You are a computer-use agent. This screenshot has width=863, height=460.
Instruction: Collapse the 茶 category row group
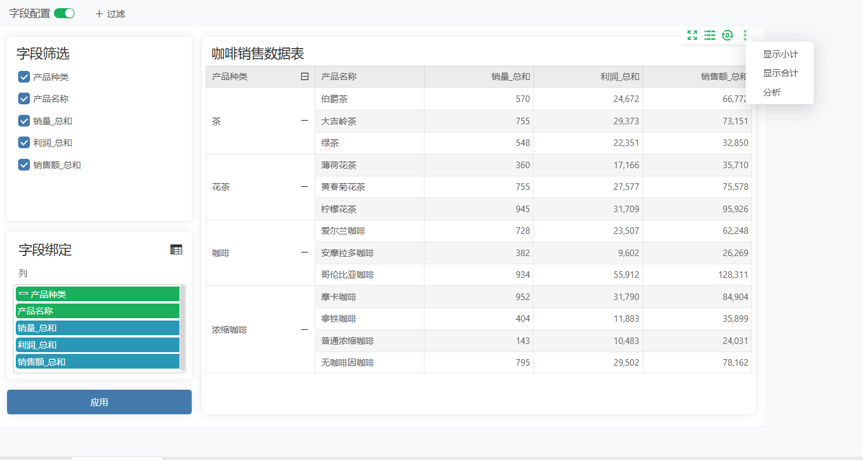[304, 121]
